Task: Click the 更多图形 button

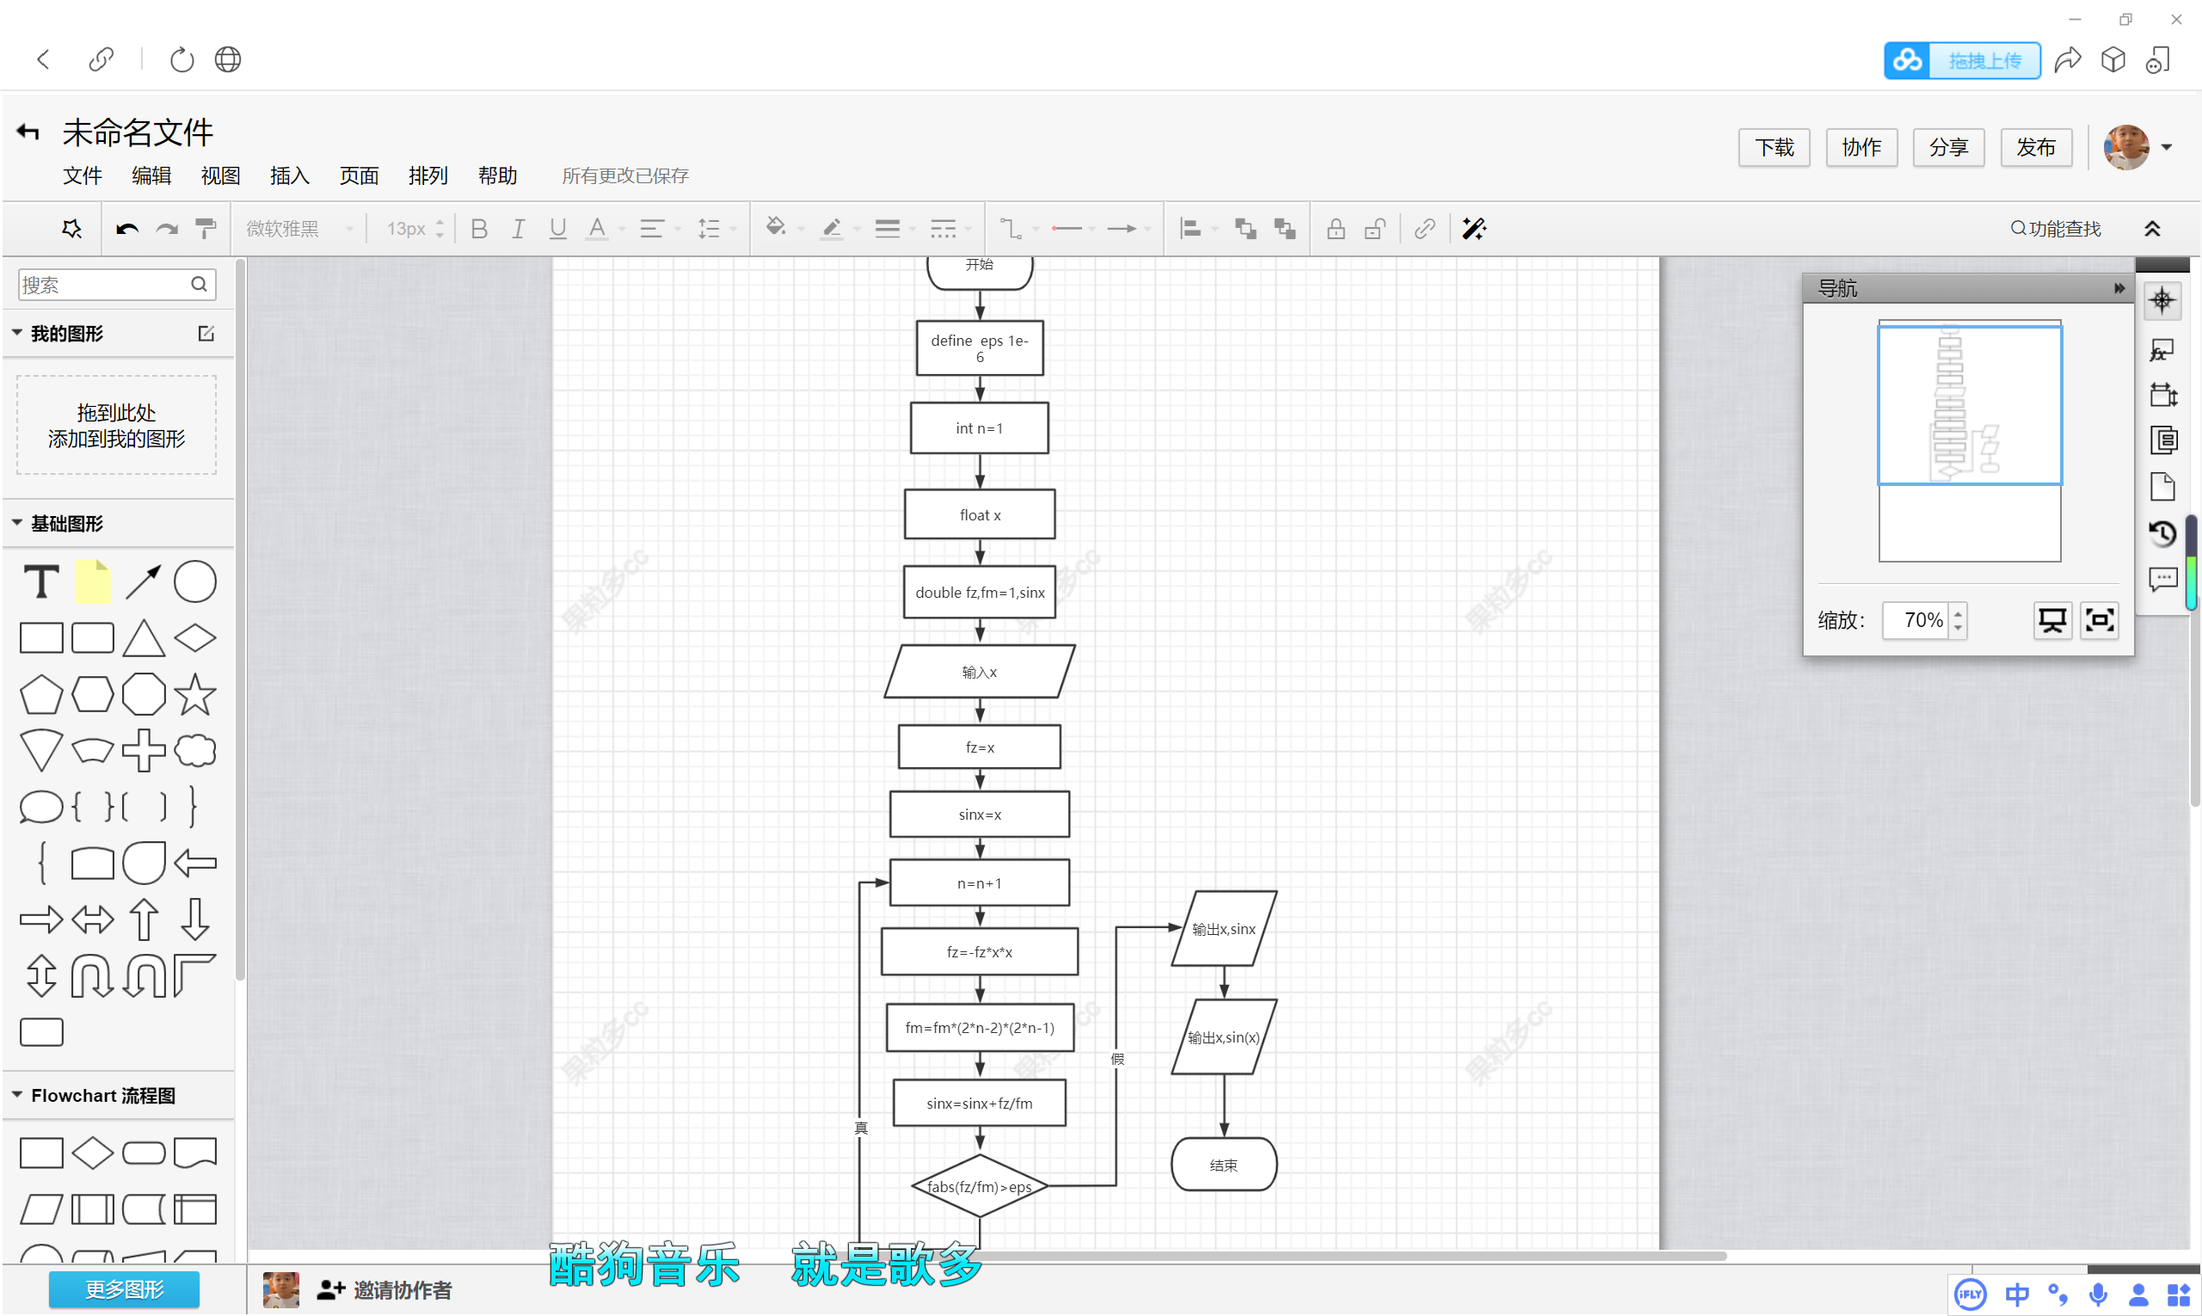Action: point(124,1288)
